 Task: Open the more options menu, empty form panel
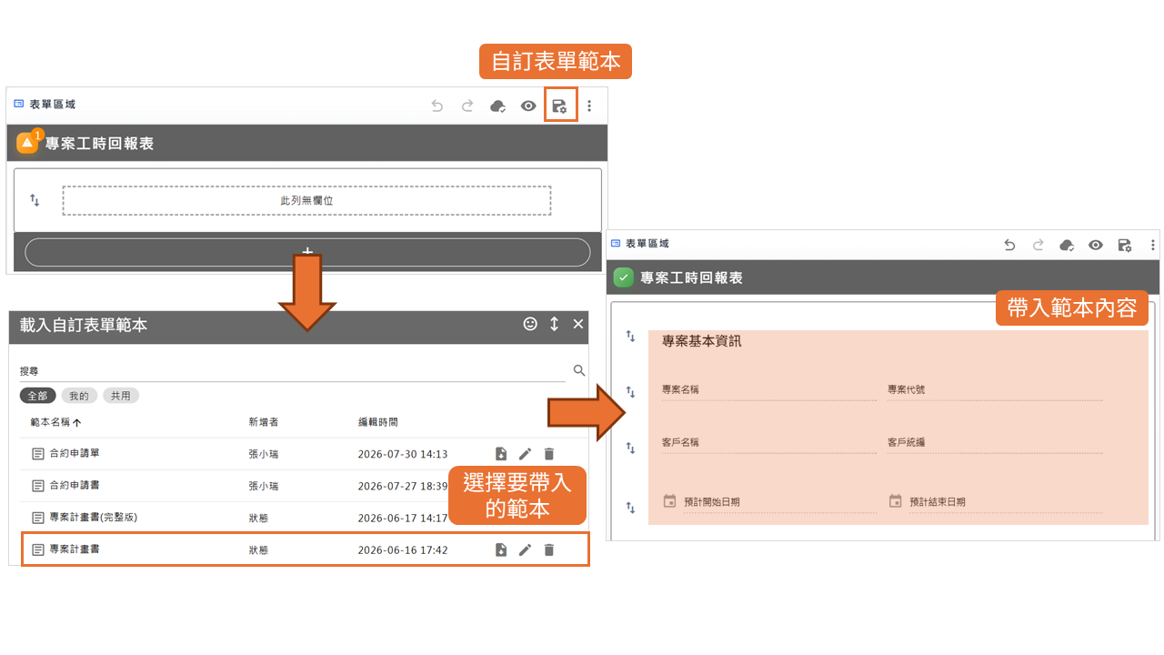tap(589, 106)
